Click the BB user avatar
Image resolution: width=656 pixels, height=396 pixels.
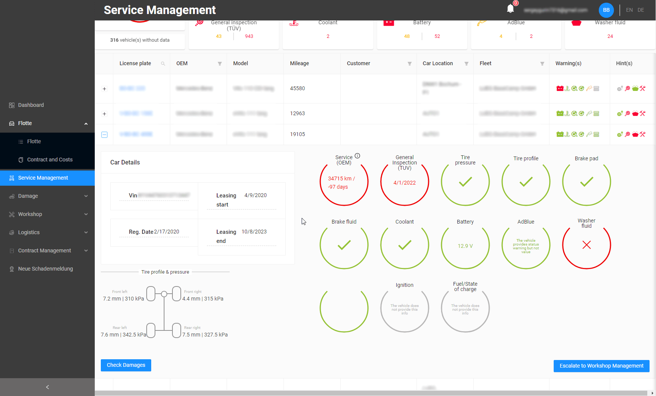(x=606, y=10)
